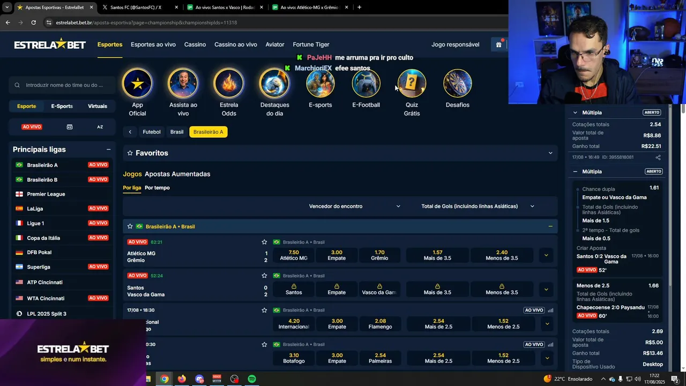The height and width of the screenshot is (386, 686).
Task: Open Destaques do dia icon
Action: (x=274, y=84)
